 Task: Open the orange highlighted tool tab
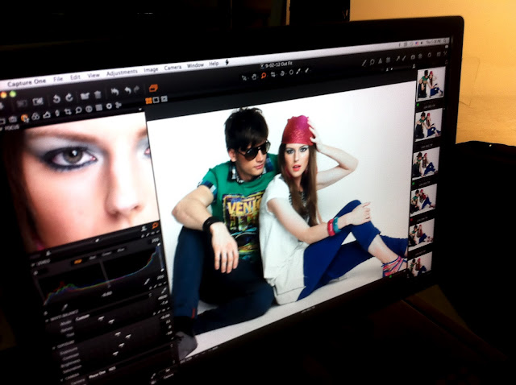click(x=25, y=118)
